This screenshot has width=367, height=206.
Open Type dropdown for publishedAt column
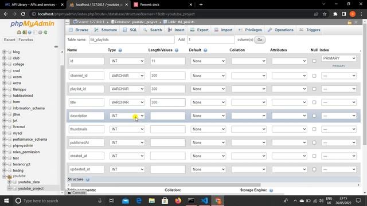click(127, 142)
